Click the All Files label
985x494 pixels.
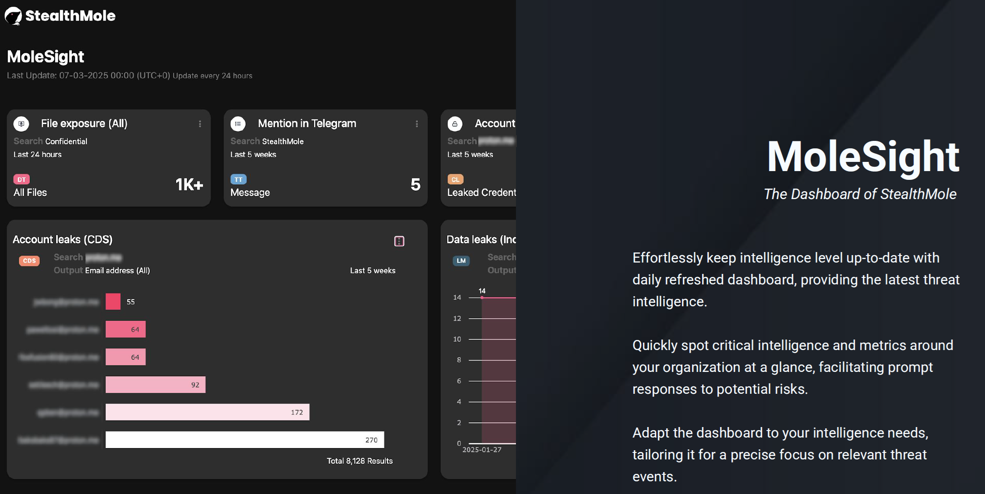30,193
